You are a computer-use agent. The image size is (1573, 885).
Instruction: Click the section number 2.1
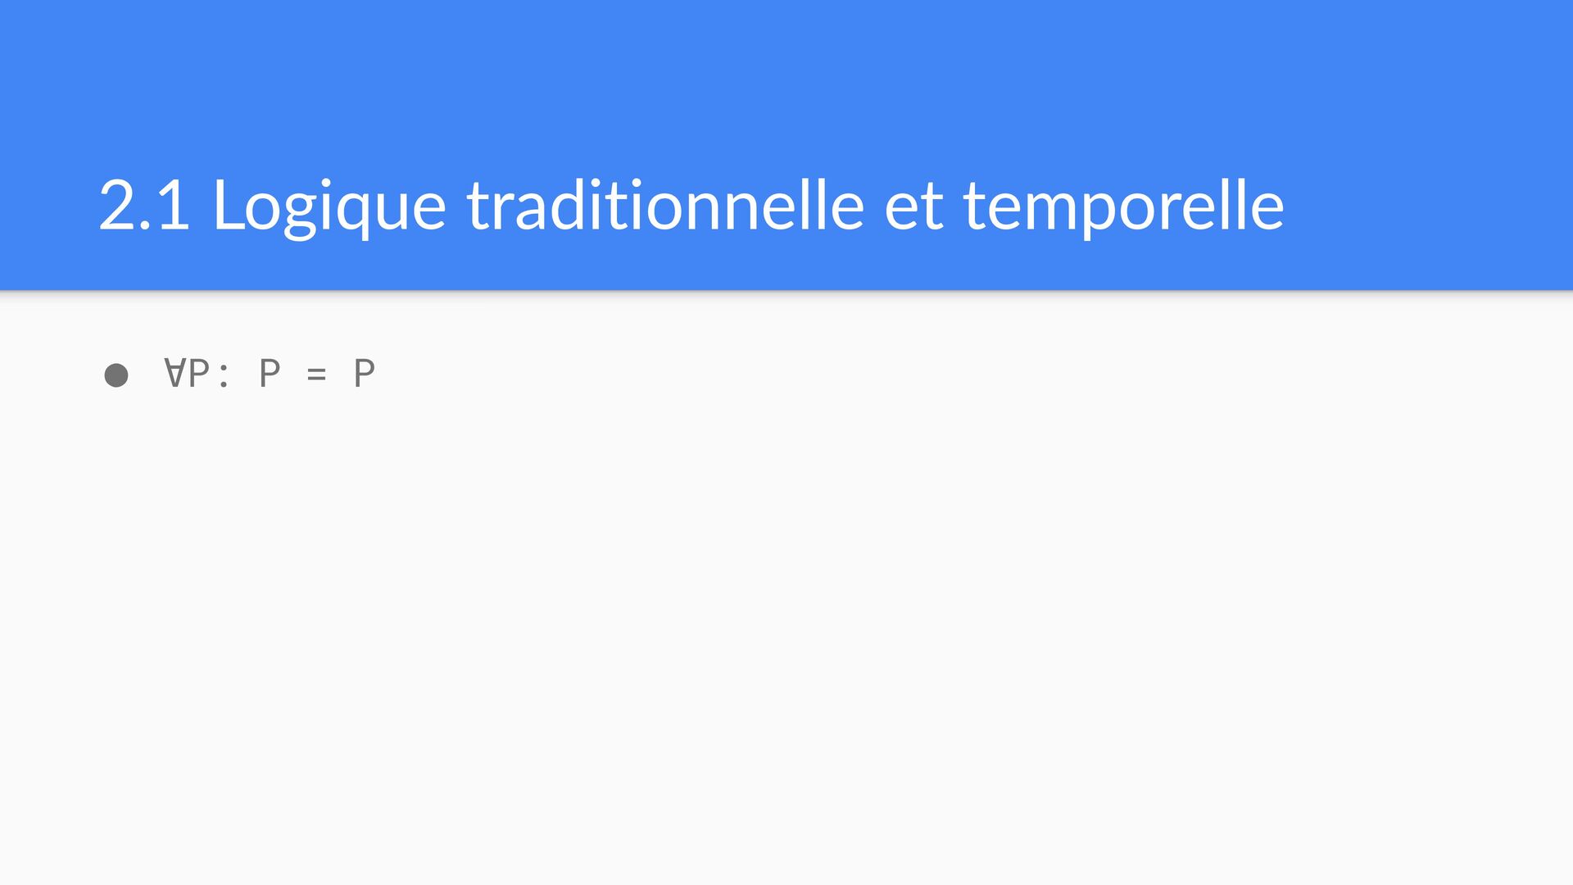(144, 206)
